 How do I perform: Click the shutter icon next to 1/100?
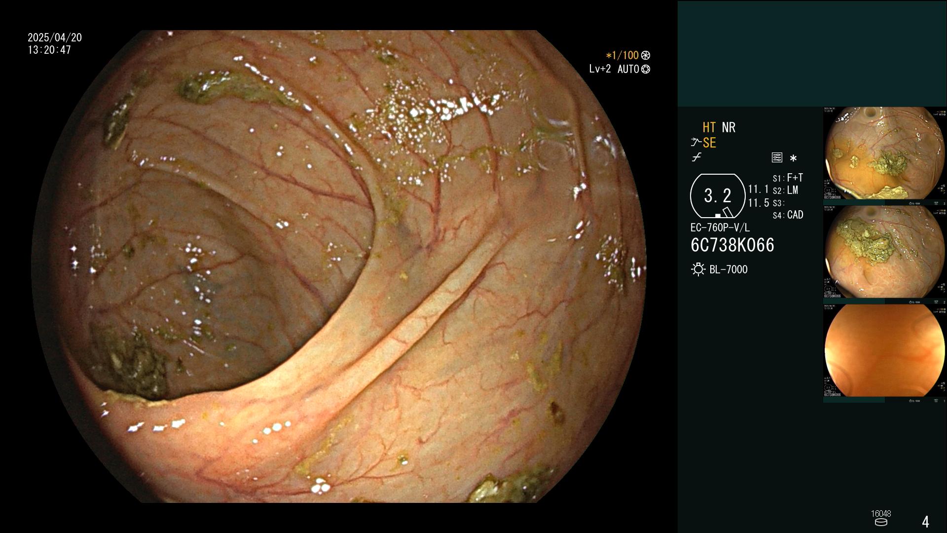pyautogui.click(x=645, y=55)
